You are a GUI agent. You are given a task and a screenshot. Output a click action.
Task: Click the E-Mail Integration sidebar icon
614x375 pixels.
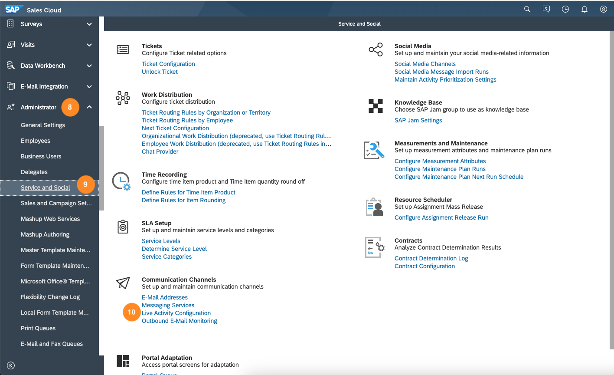(x=11, y=86)
